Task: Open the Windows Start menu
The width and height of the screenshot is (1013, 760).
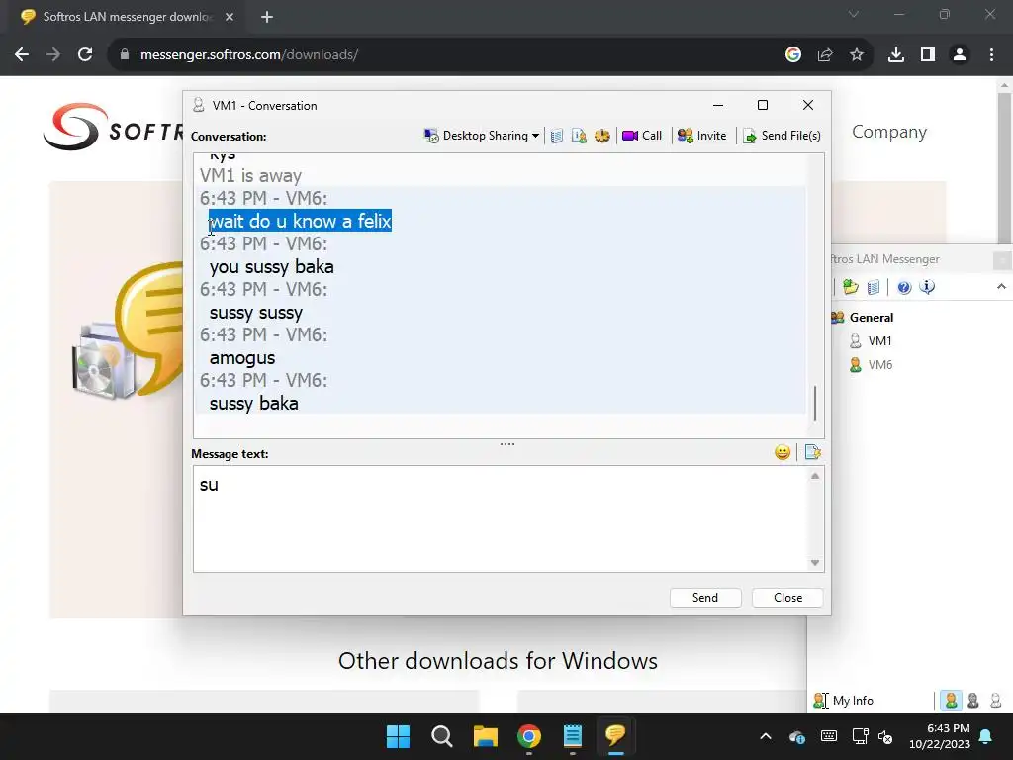Action: coord(398,736)
